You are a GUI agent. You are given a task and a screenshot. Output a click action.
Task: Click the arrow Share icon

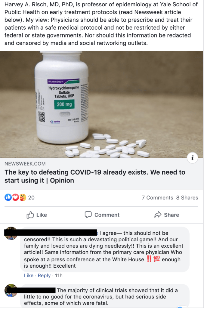158,214
